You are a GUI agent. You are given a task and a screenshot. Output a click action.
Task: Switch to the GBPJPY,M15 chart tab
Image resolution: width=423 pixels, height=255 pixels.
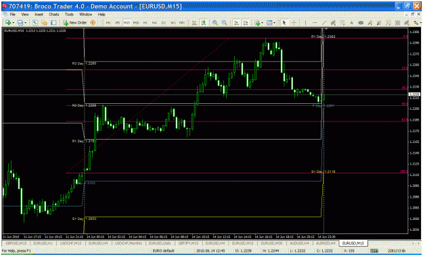tap(188, 243)
